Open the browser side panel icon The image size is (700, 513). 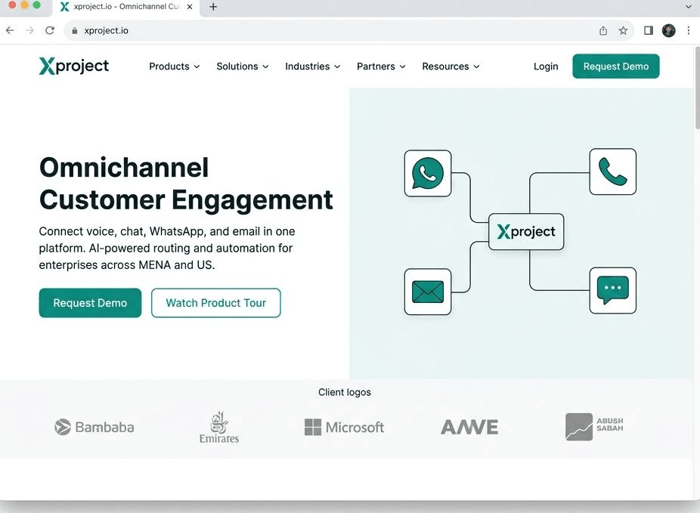[x=648, y=30]
